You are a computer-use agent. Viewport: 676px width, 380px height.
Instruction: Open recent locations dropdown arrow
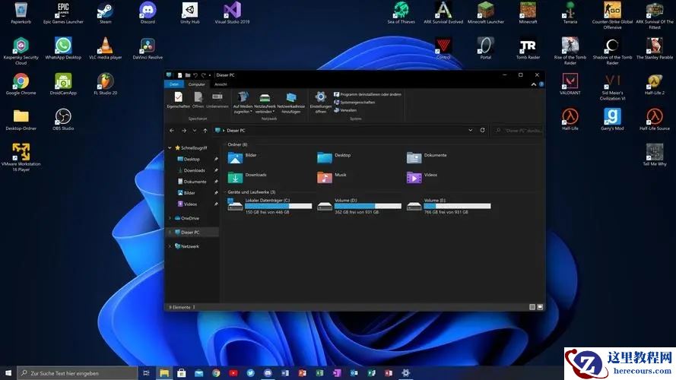[x=195, y=131]
